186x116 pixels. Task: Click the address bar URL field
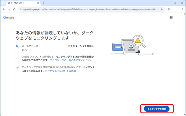pos(90,9)
